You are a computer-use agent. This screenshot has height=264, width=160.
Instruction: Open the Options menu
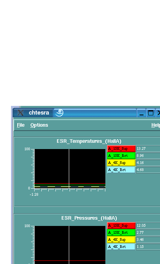[39, 125]
